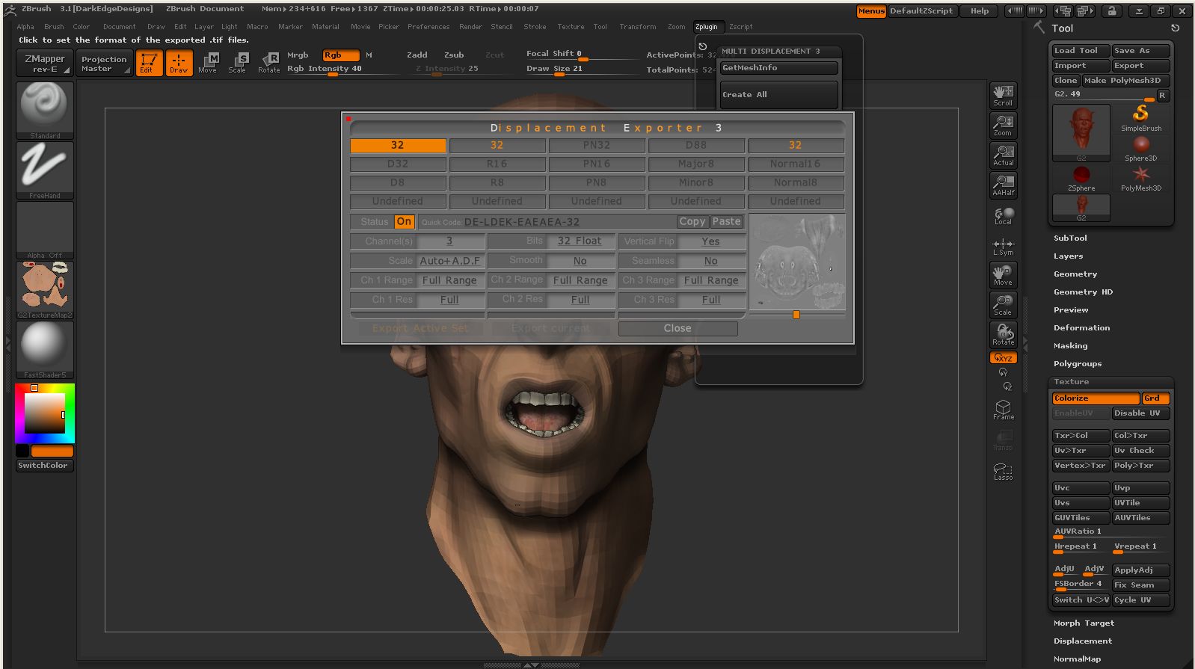1195x669 pixels.
Task: Expand the Displacement section
Action: pos(1083,641)
